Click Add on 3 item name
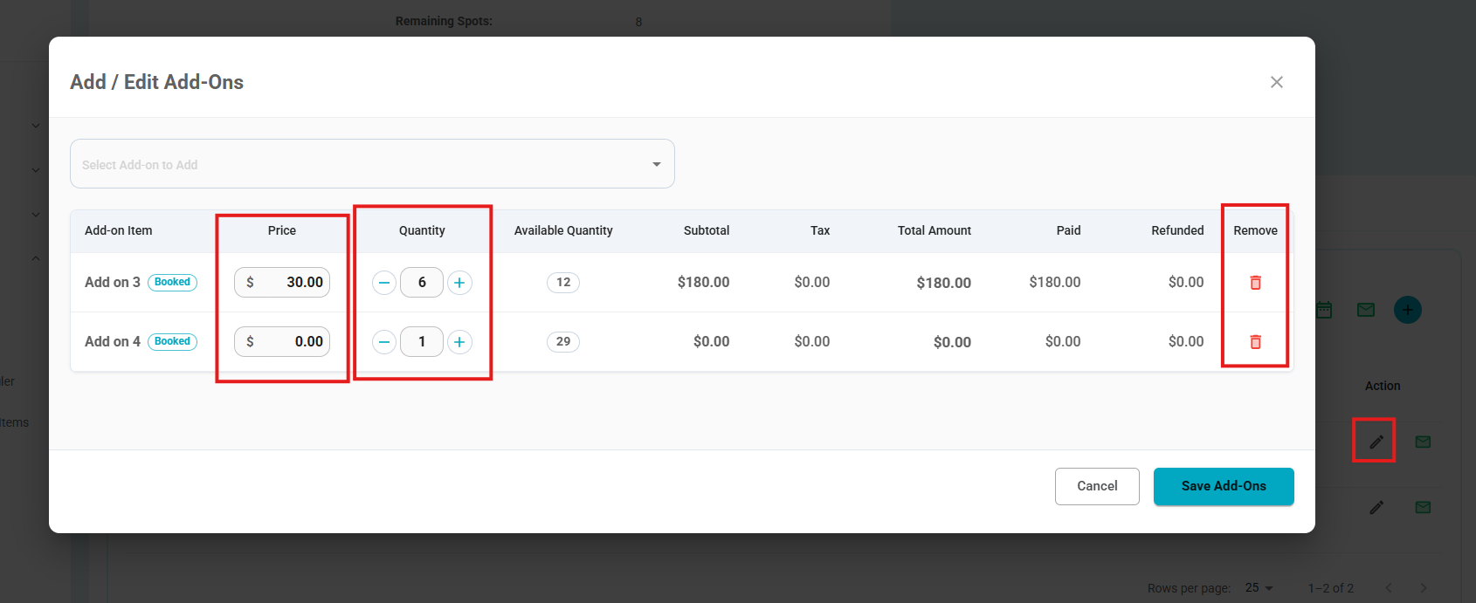This screenshot has height=603, width=1476. pyautogui.click(x=112, y=282)
